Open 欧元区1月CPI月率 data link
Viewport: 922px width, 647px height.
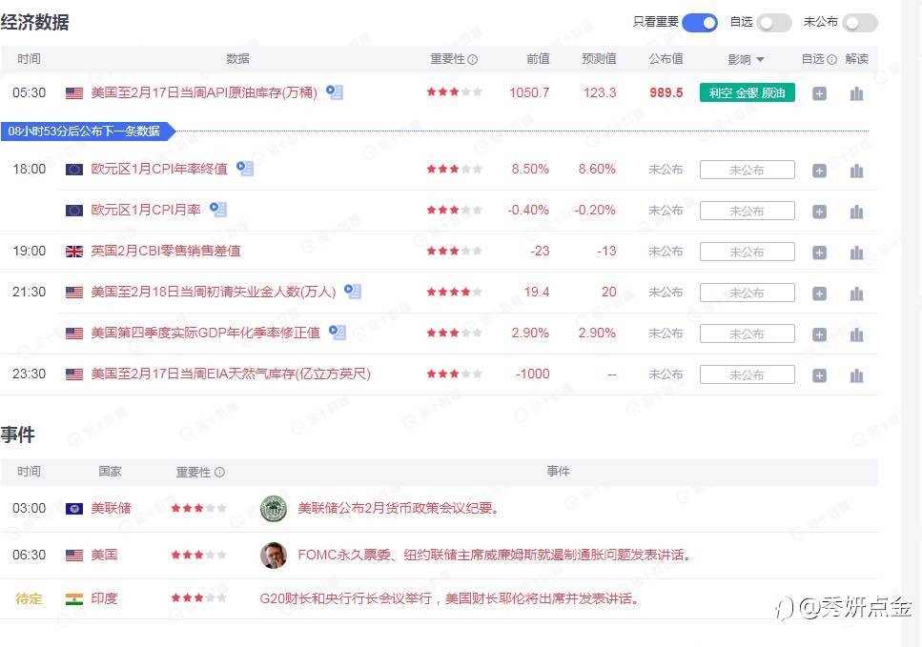(146, 210)
